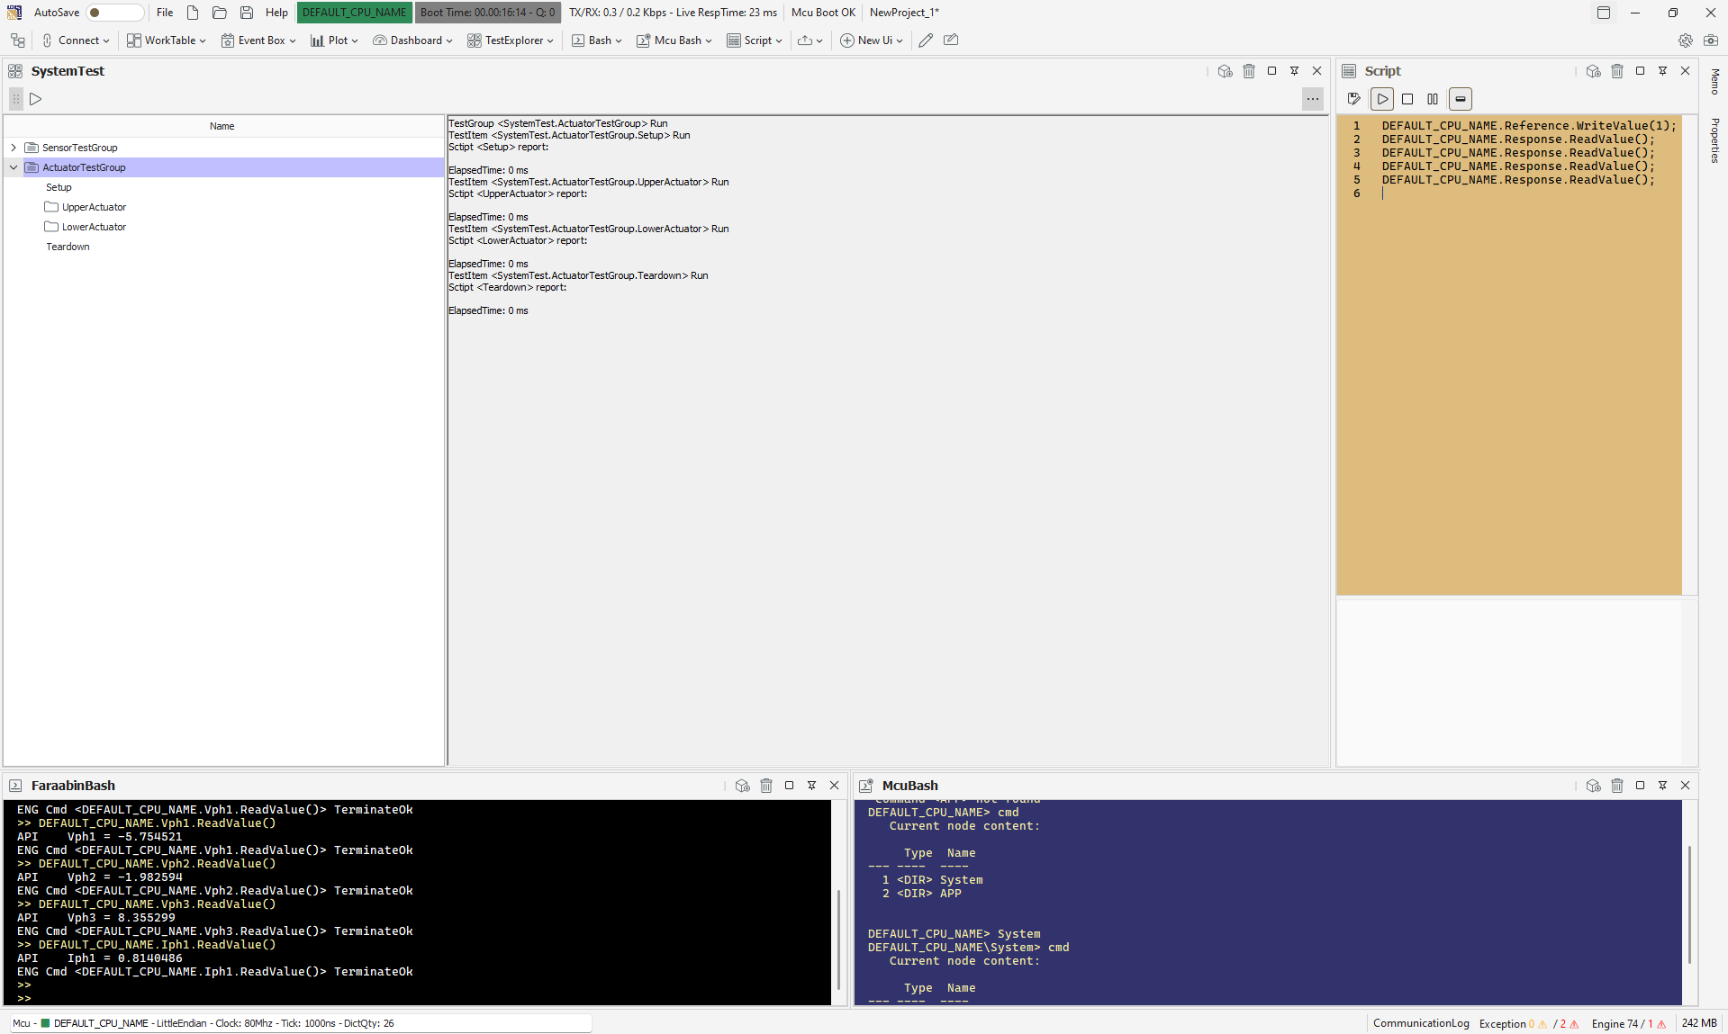This screenshot has width=1728, height=1034.
Task: Pin the McuBash panel
Action: coord(1663,786)
